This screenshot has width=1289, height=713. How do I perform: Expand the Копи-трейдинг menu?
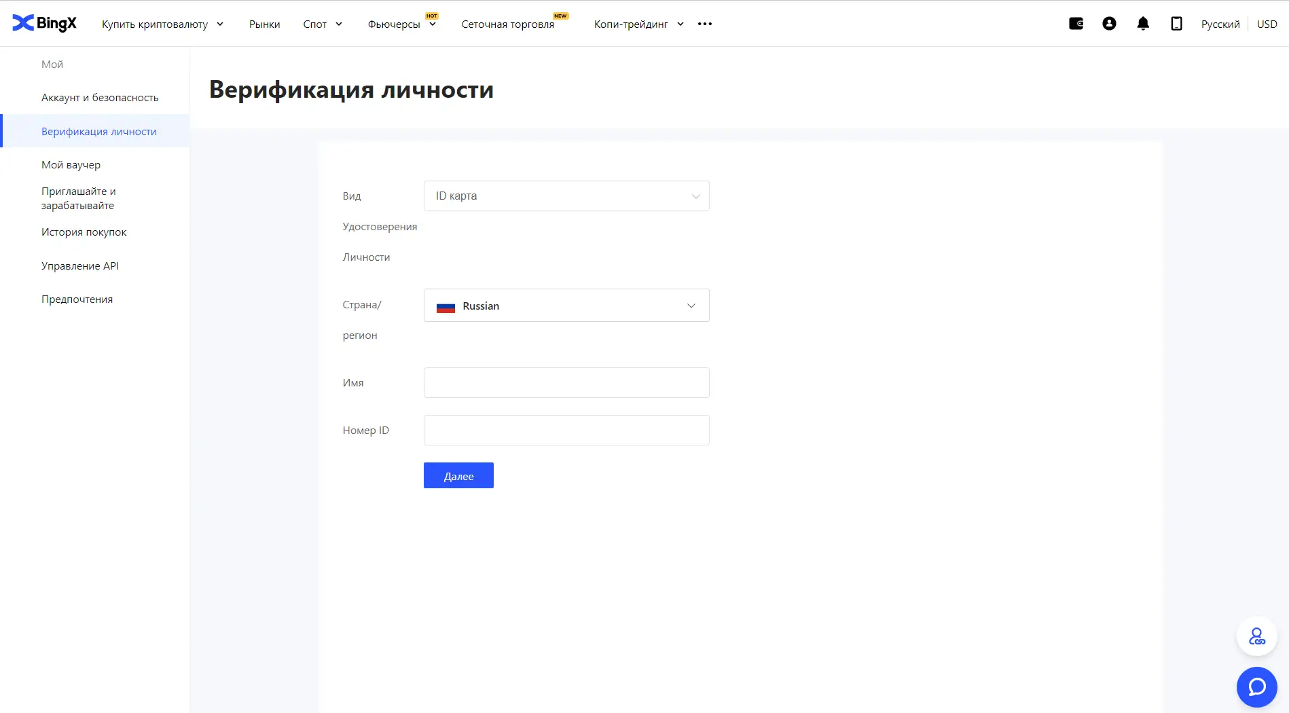638,24
